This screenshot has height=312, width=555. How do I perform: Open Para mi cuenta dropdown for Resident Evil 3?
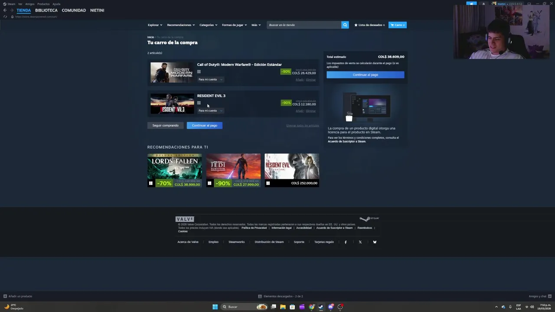(x=210, y=111)
